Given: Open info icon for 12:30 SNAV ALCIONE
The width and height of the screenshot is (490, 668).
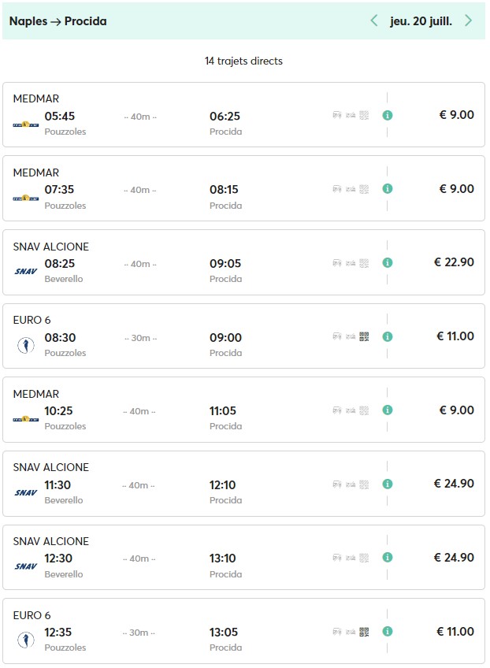Looking at the screenshot, I should click(x=388, y=558).
